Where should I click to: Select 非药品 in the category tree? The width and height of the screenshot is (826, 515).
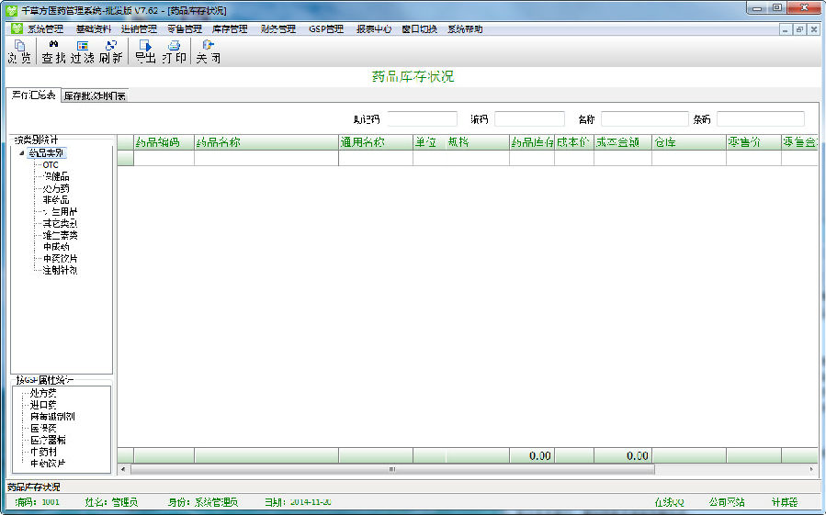(x=56, y=200)
